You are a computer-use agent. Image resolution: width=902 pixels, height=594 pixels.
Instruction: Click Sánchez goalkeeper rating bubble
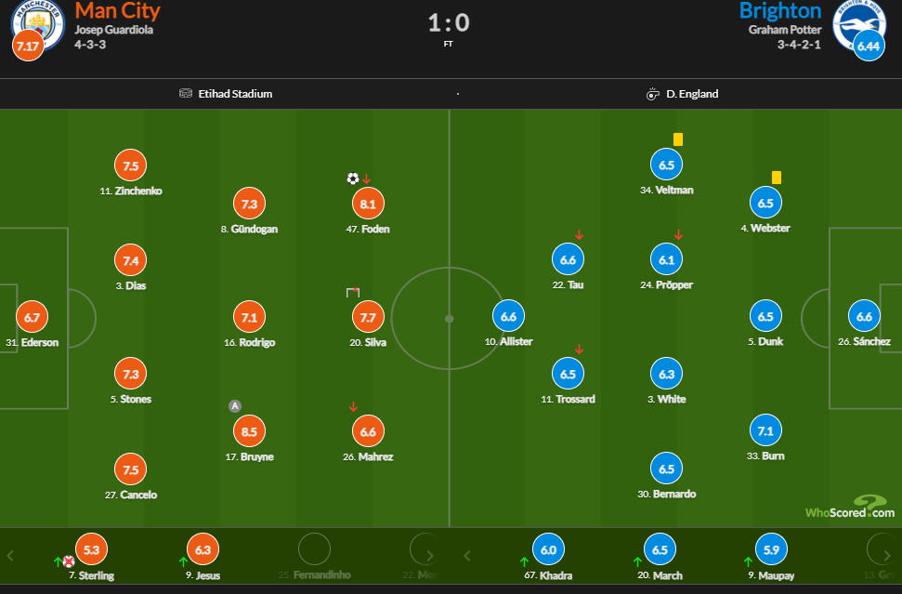tap(864, 316)
